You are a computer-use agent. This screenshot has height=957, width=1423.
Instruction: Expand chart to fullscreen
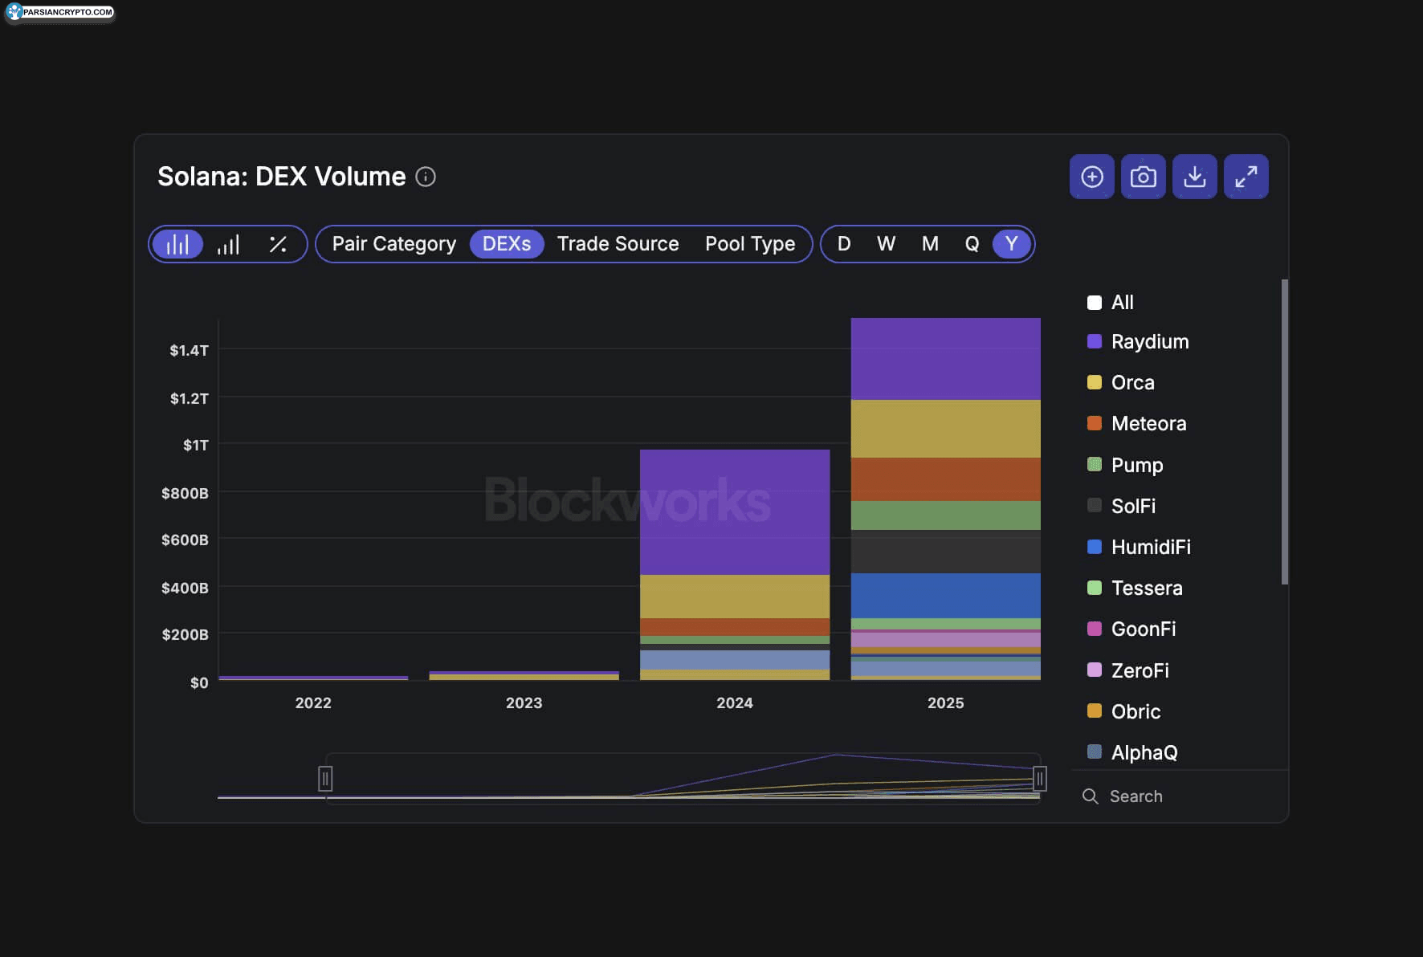pos(1246,177)
